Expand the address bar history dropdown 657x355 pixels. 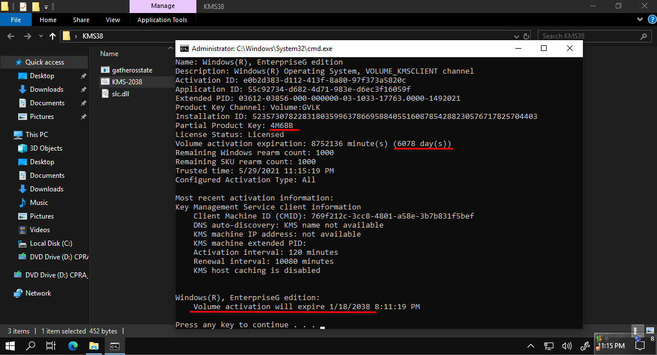pyautogui.click(x=516, y=36)
